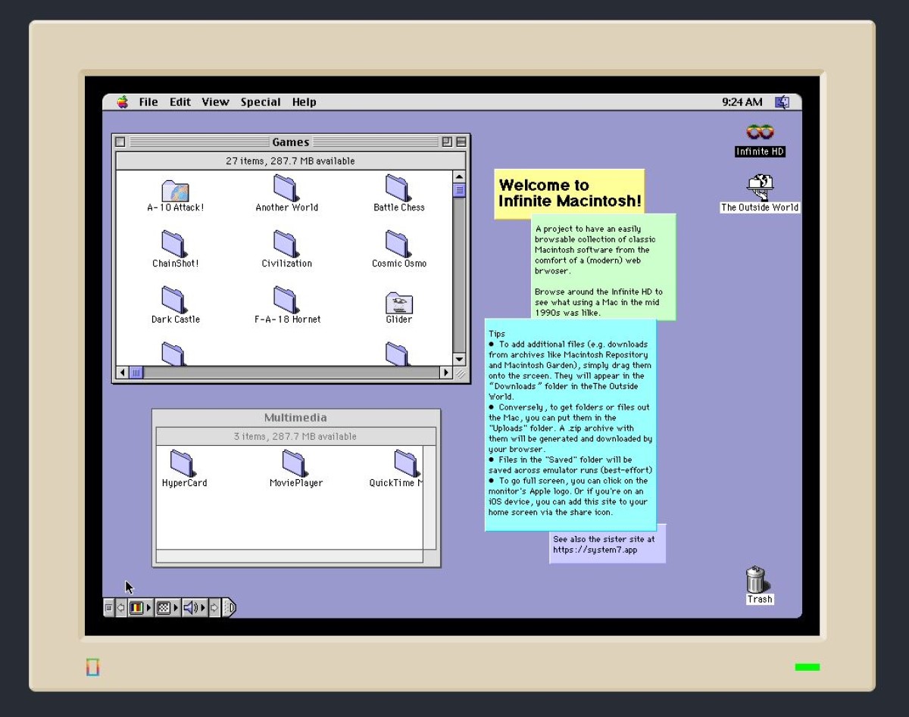Click the Games window up scroll arrow
909x717 pixels.
point(459,177)
